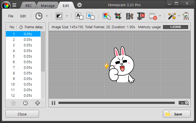Open the insert text tool
The width and height of the screenshot is (196, 123).
pyautogui.click(x=80, y=16)
